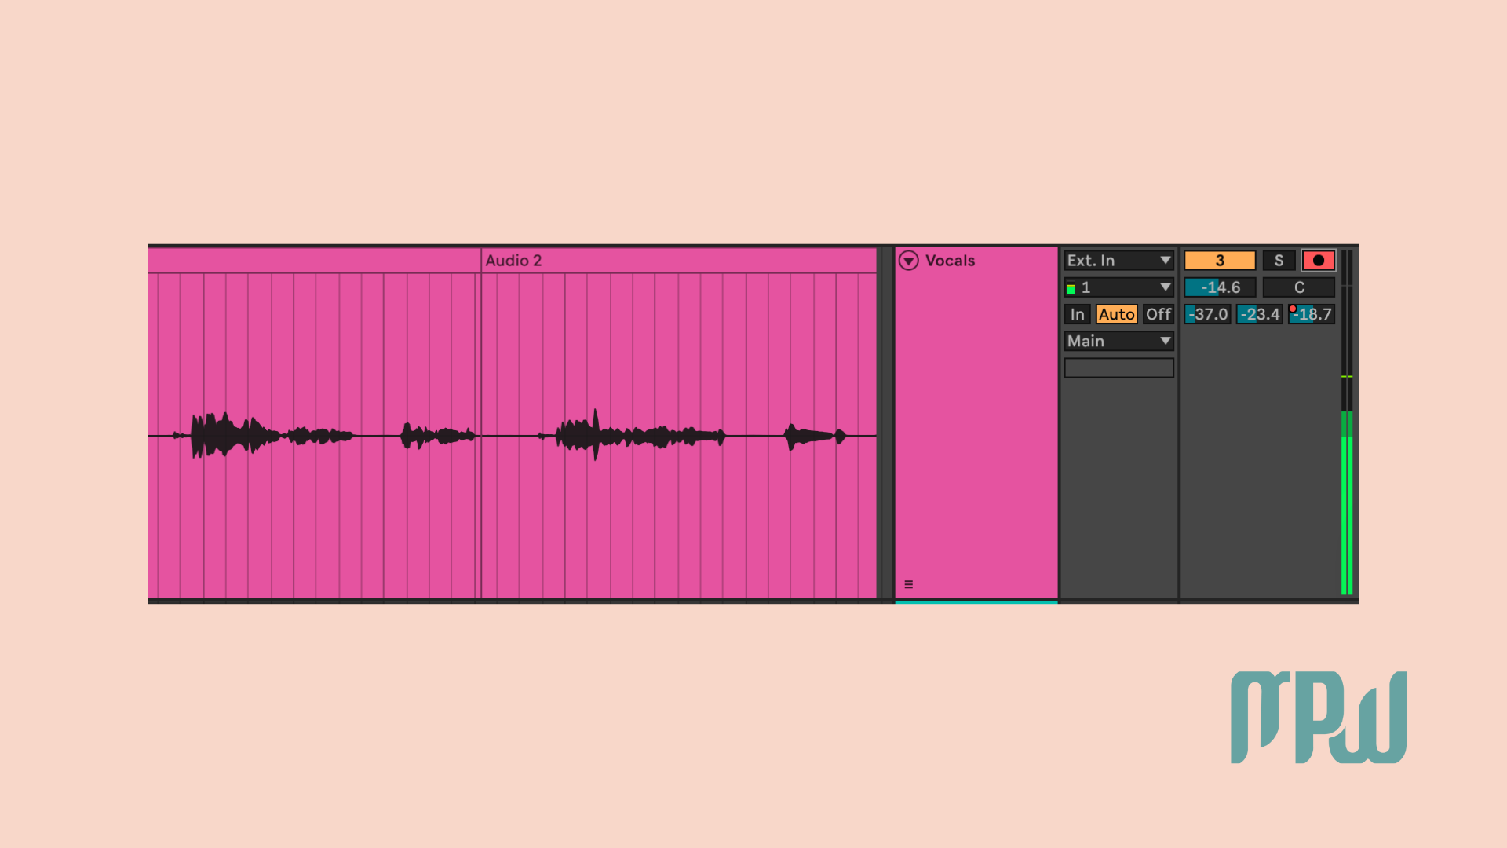Click the red automation dot on the -18.7 send

tap(1294, 308)
